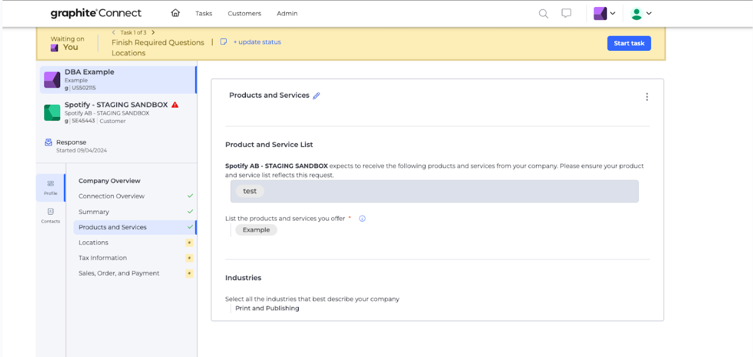Open the Tasks menu
Screen dimensions: 753x357
[203, 13]
